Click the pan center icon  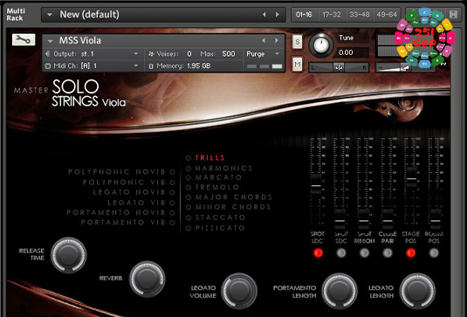[x=339, y=67]
